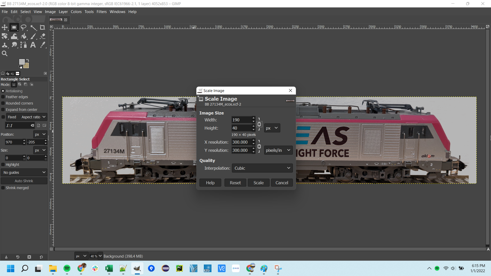Open the Size unit px dropdown
491x276 pixels.
[x=40, y=150]
